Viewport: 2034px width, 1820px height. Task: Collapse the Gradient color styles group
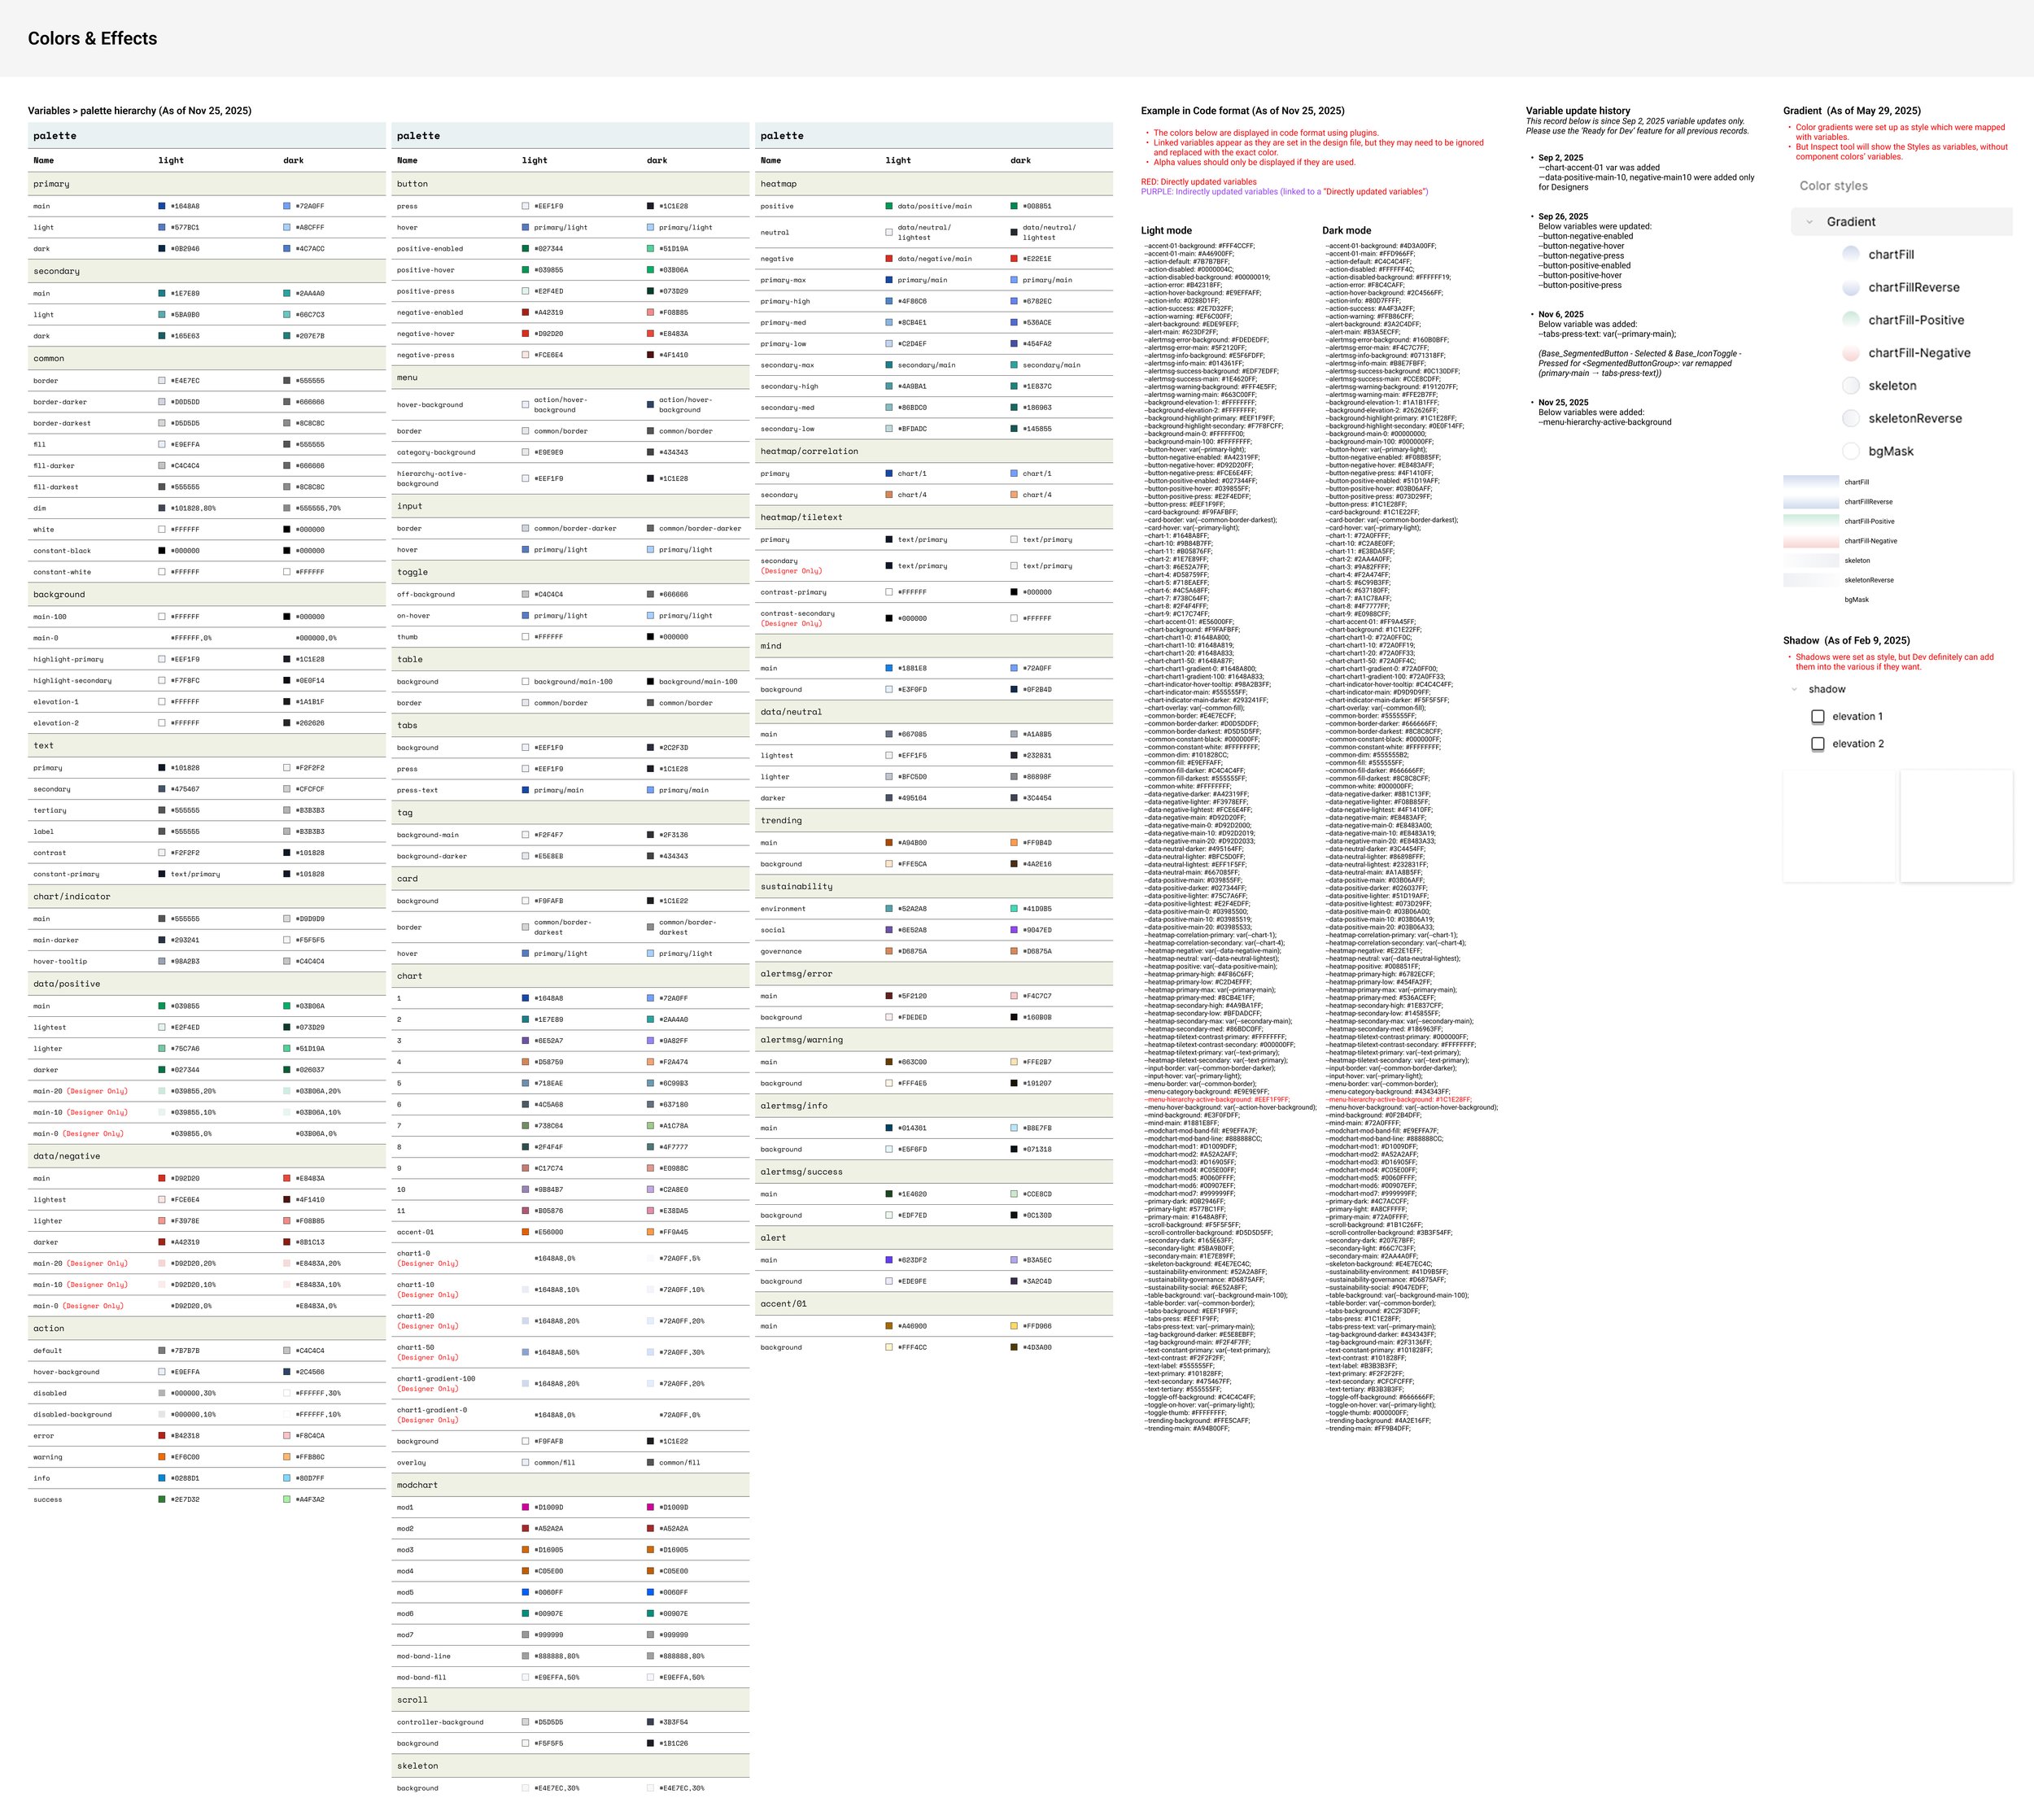click(1810, 221)
